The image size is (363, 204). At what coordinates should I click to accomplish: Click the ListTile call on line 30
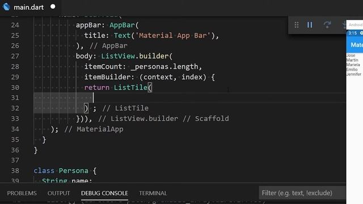[130, 87]
